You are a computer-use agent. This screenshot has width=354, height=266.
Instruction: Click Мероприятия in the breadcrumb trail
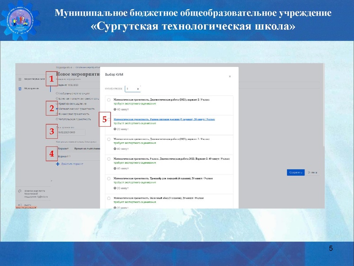click(x=65, y=66)
